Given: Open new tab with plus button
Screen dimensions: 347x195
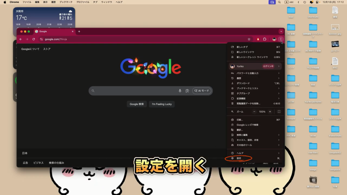Looking at the screenshot, I should [x=79, y=31].
